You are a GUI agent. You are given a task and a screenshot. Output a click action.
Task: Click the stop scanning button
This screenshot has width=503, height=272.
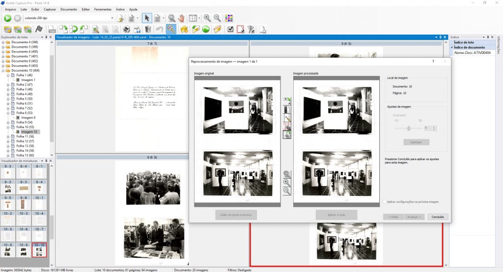click(18, 18)
